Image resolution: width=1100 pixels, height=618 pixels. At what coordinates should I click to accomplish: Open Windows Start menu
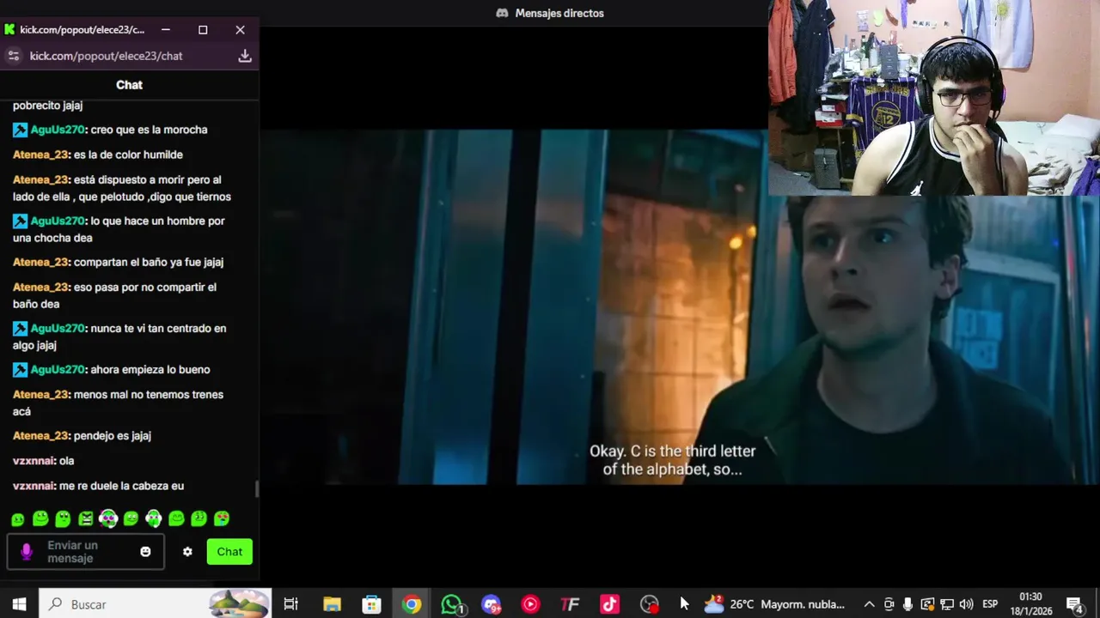(x=19, y=604)
